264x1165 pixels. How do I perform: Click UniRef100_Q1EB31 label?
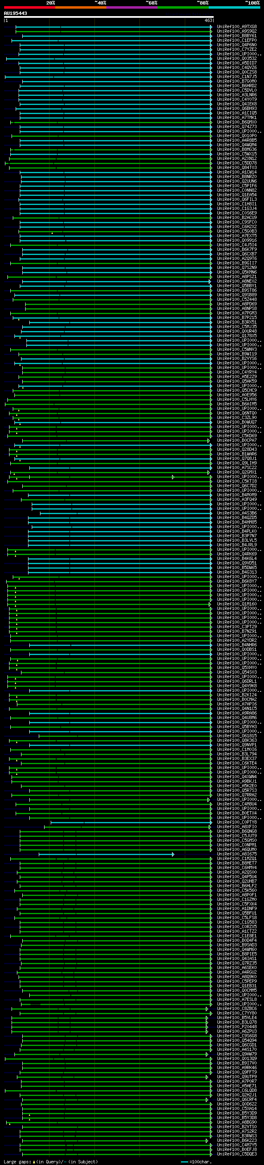tap(236, 986)
